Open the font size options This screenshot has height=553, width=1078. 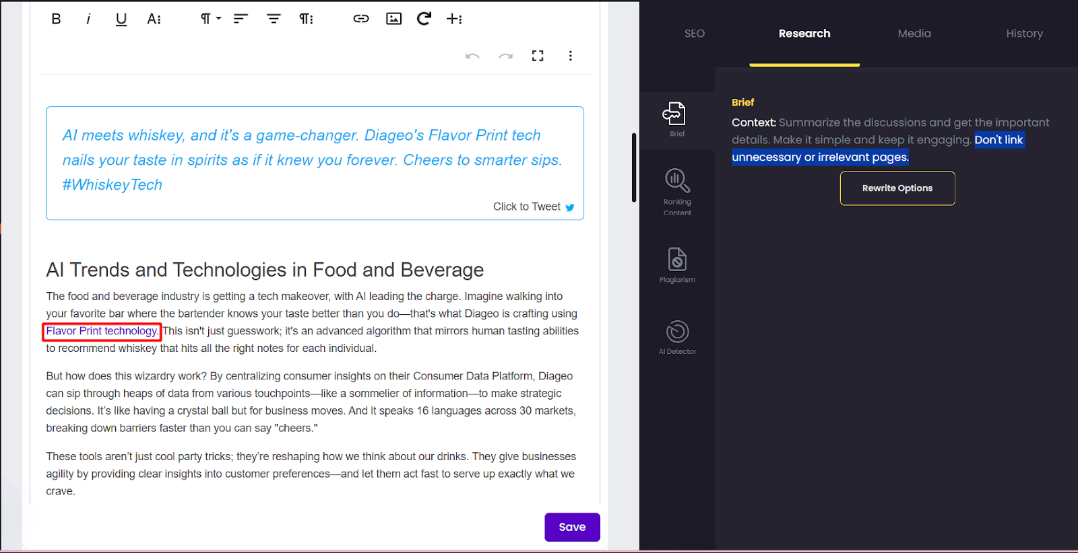(x=154, y=19)
